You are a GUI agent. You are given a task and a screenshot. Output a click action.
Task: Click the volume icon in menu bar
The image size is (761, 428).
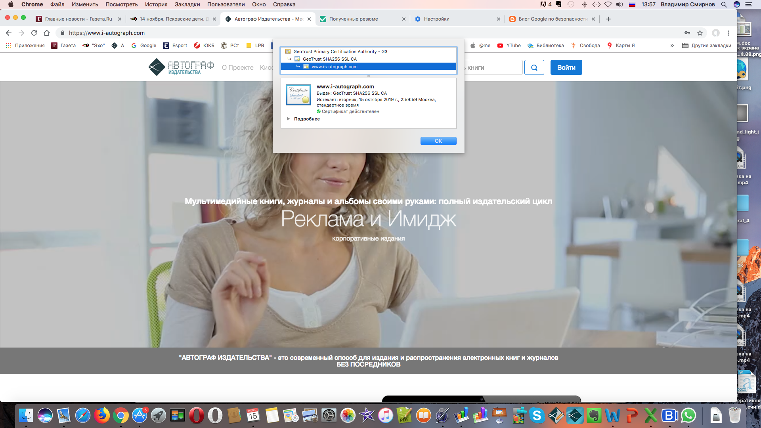click(x=620, y=4)
